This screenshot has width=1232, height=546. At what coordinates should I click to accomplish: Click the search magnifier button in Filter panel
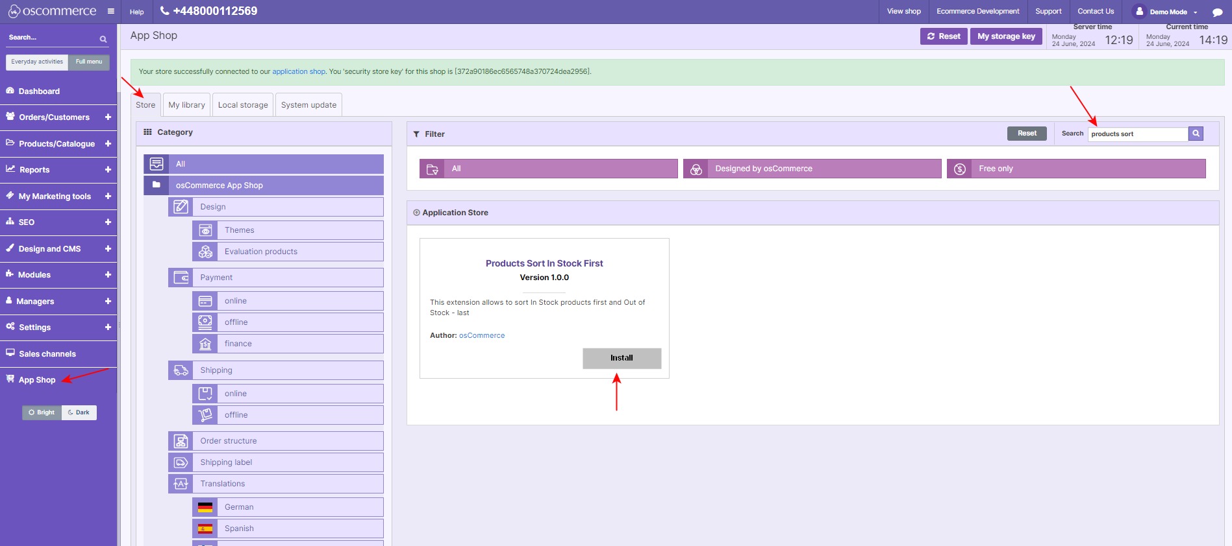tap(1196, 134)
